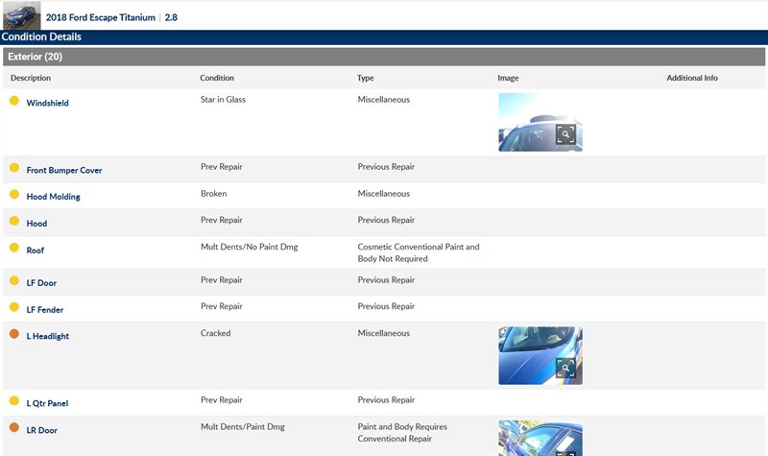The image size is (768, 456).
Task: Click the orange dot beside L Headlight
Action: tap(14, 334)
